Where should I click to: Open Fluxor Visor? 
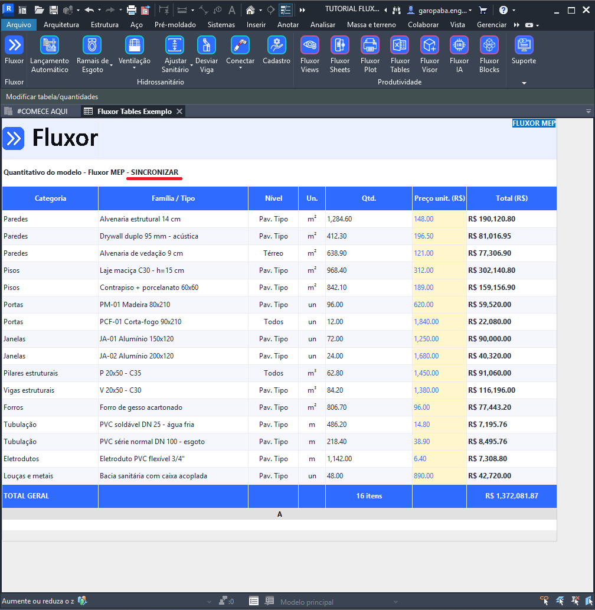pyautogui.click(x=430, y=54)
